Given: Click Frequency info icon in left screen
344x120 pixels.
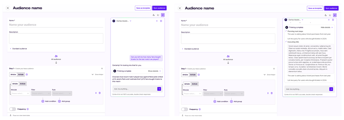Looking at the screenshot, I should 28,109.
